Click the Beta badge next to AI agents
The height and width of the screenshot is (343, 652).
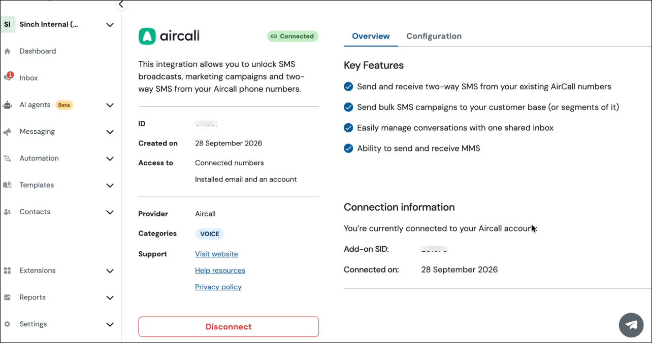tap(64, 105)
